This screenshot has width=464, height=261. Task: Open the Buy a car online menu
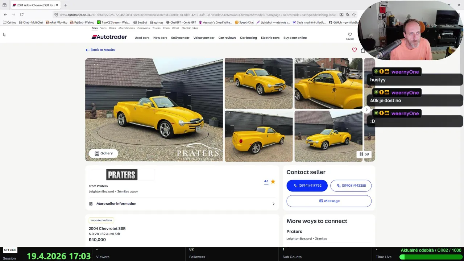click(x=295, y=38)
